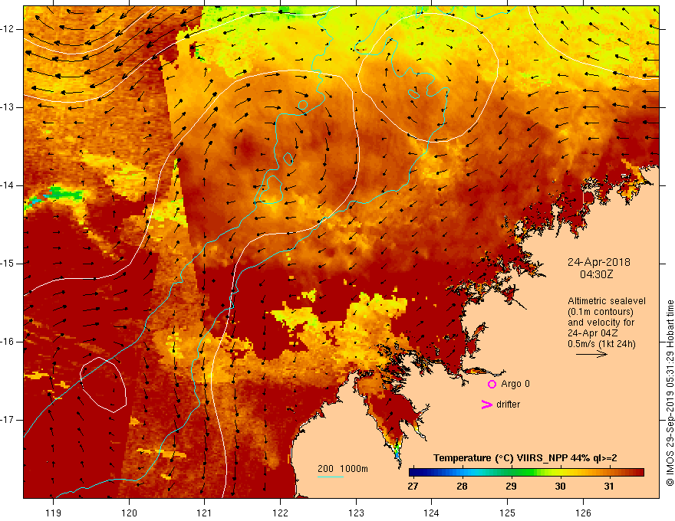Click the 'drifter' legend label
Image resolution: width=675 pixels, height=521 pixels.
point(508,405)
